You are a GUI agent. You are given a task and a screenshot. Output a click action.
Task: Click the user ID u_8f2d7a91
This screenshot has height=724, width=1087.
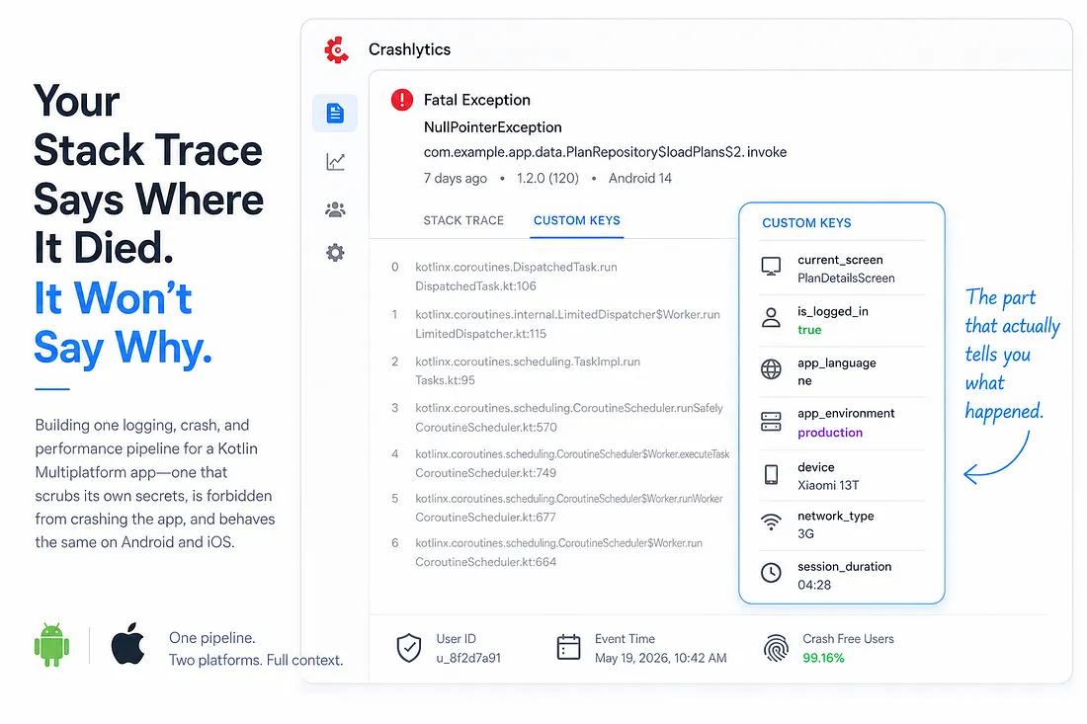point(468,658)
